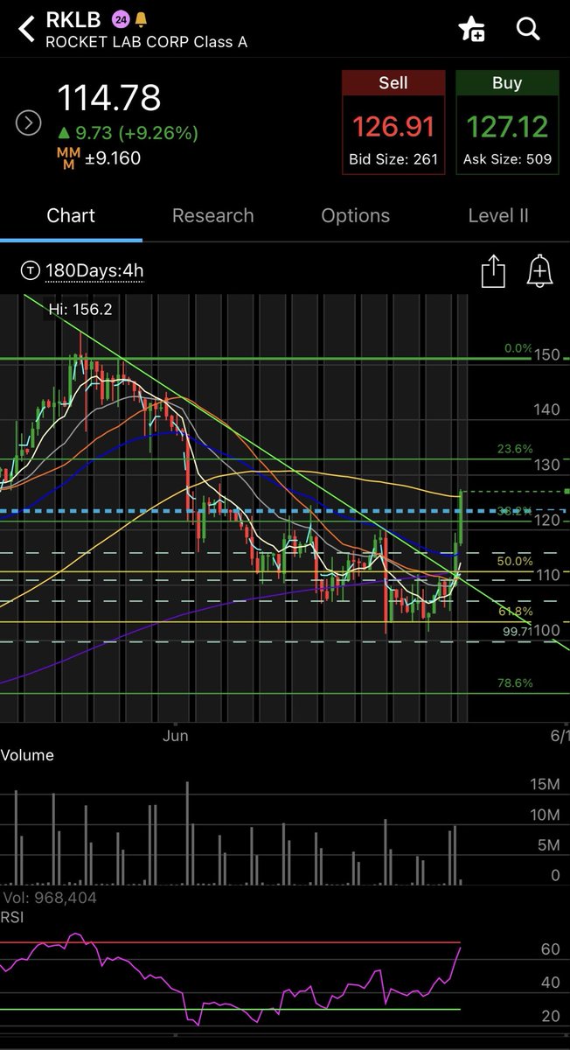Tap the Vol: 968,404 readout
Screen dimensions: 570x1050
[48, 898]
